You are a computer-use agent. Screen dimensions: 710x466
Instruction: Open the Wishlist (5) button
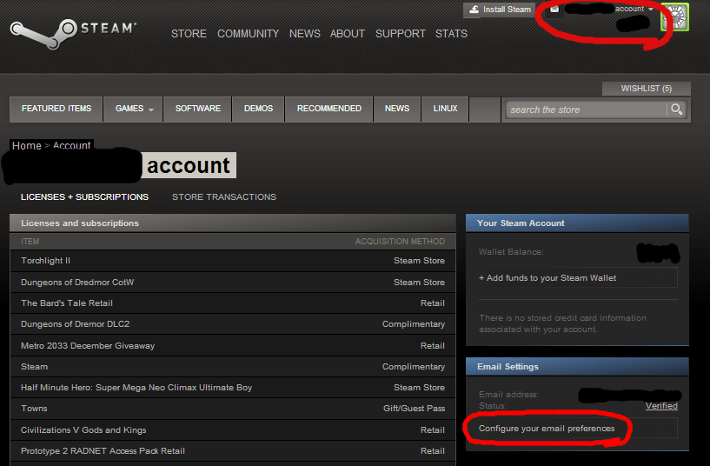[x=647, y=89]
